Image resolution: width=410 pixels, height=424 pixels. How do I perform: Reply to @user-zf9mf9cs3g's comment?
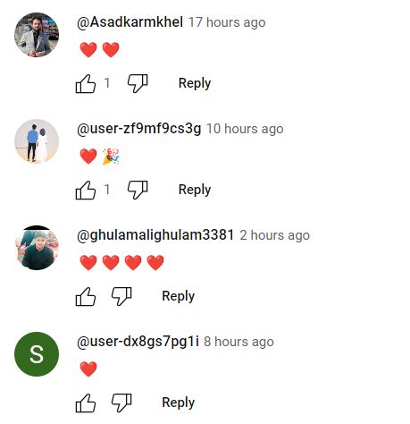click(x=195, y=190)
